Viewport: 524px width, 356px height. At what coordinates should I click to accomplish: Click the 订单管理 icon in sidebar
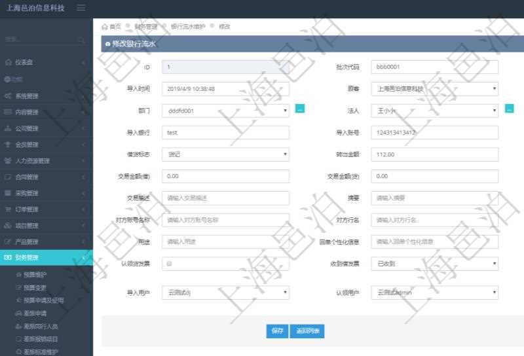coord(8,209)
